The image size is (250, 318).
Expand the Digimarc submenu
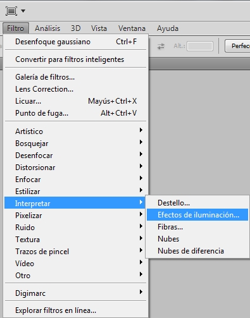(x=75, y=293)
